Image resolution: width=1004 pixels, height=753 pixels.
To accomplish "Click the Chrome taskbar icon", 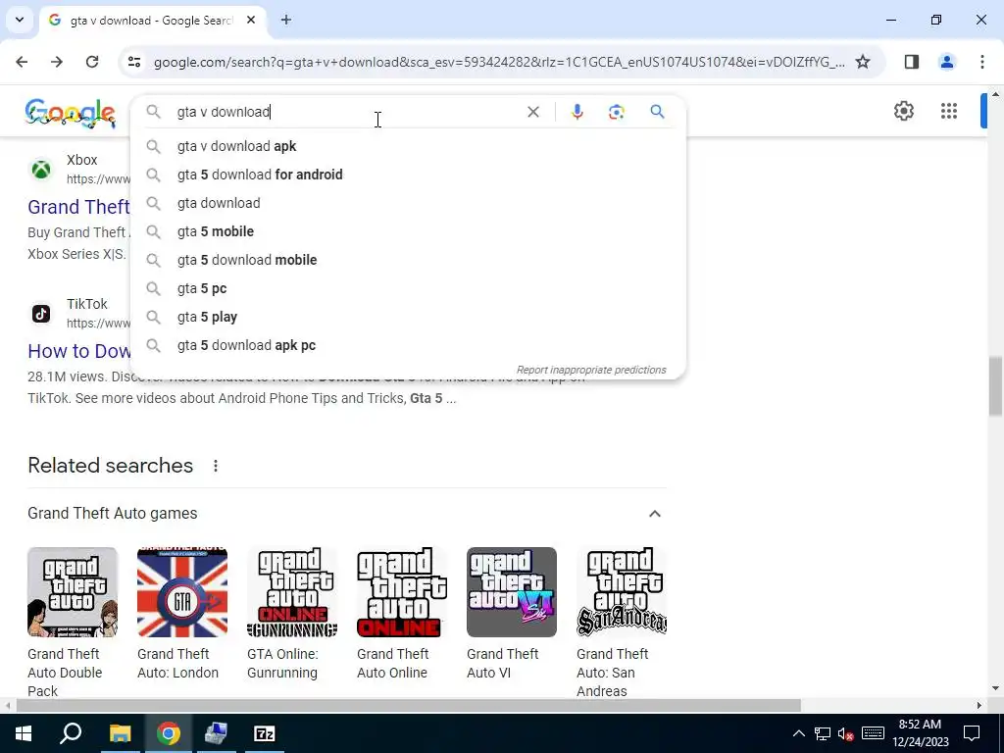I will click(x=168, y=733).
